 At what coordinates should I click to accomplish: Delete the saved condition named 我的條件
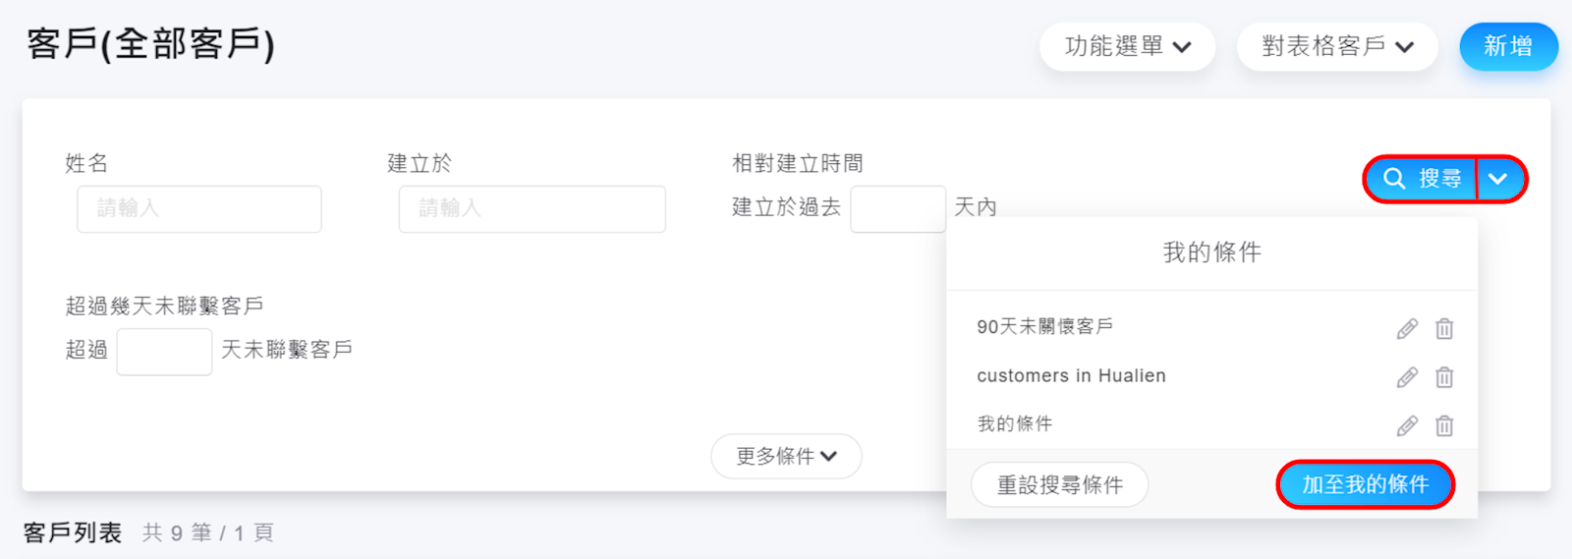point(1444,425)
